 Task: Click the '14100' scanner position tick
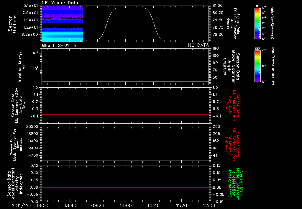(32, 141)
